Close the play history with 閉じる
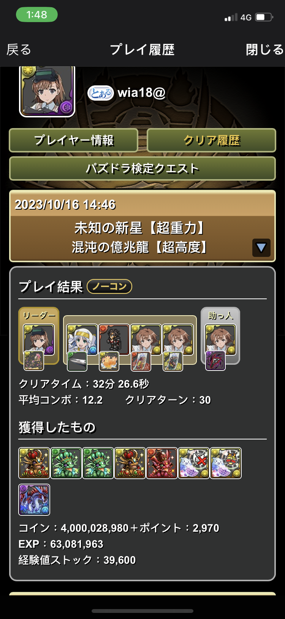 coord(264,50)
